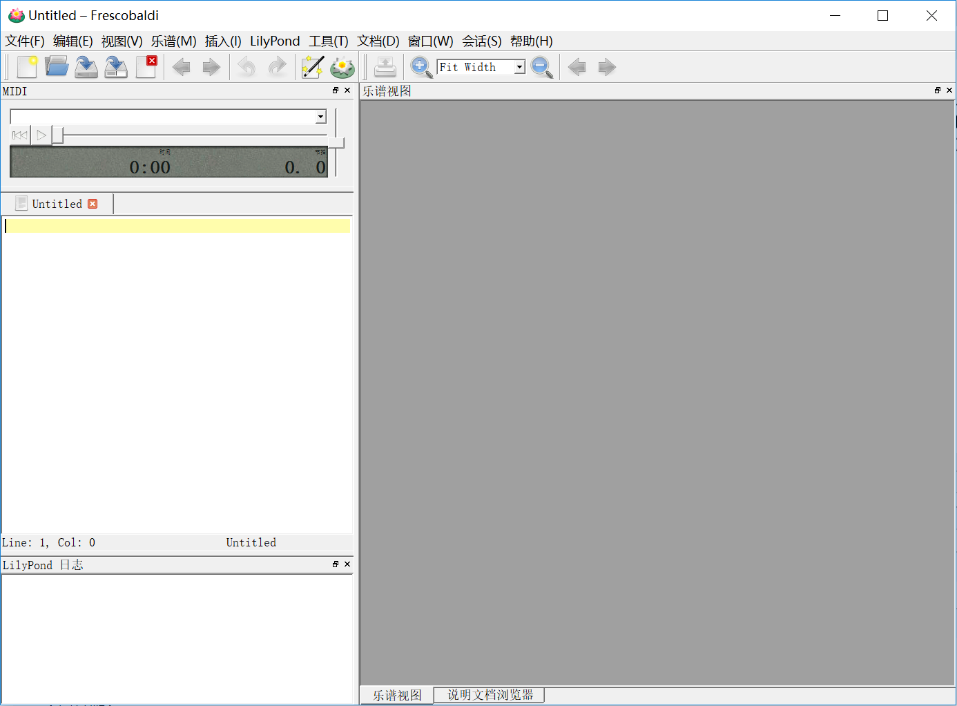Image resolution: width=957 pixels, height=706 pixels.
Task: Undo the last edit
Action: click(246, 67)
